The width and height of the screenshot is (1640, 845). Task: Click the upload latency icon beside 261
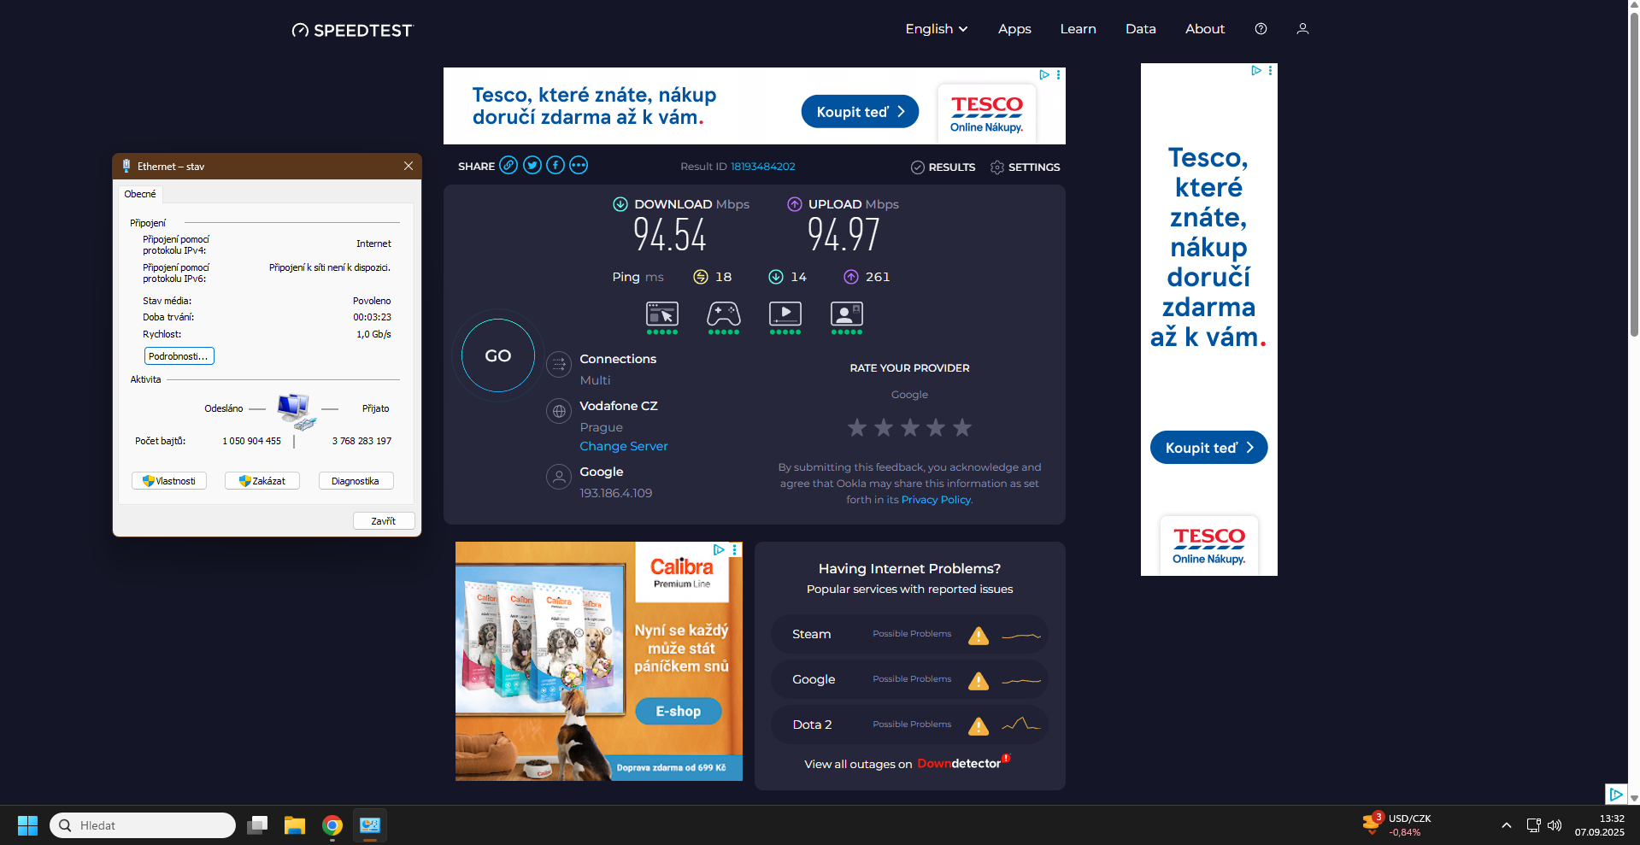[851, 276]
